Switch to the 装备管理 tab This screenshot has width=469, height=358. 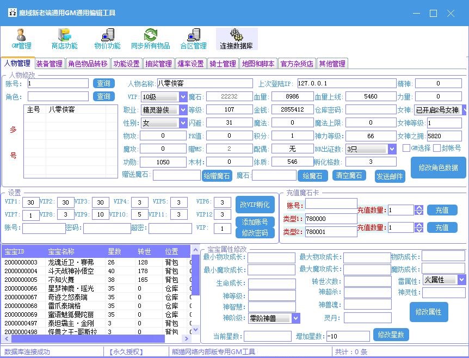[x=50, y=63]
